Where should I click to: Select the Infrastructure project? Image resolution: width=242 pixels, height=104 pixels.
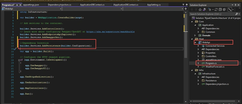209,74
